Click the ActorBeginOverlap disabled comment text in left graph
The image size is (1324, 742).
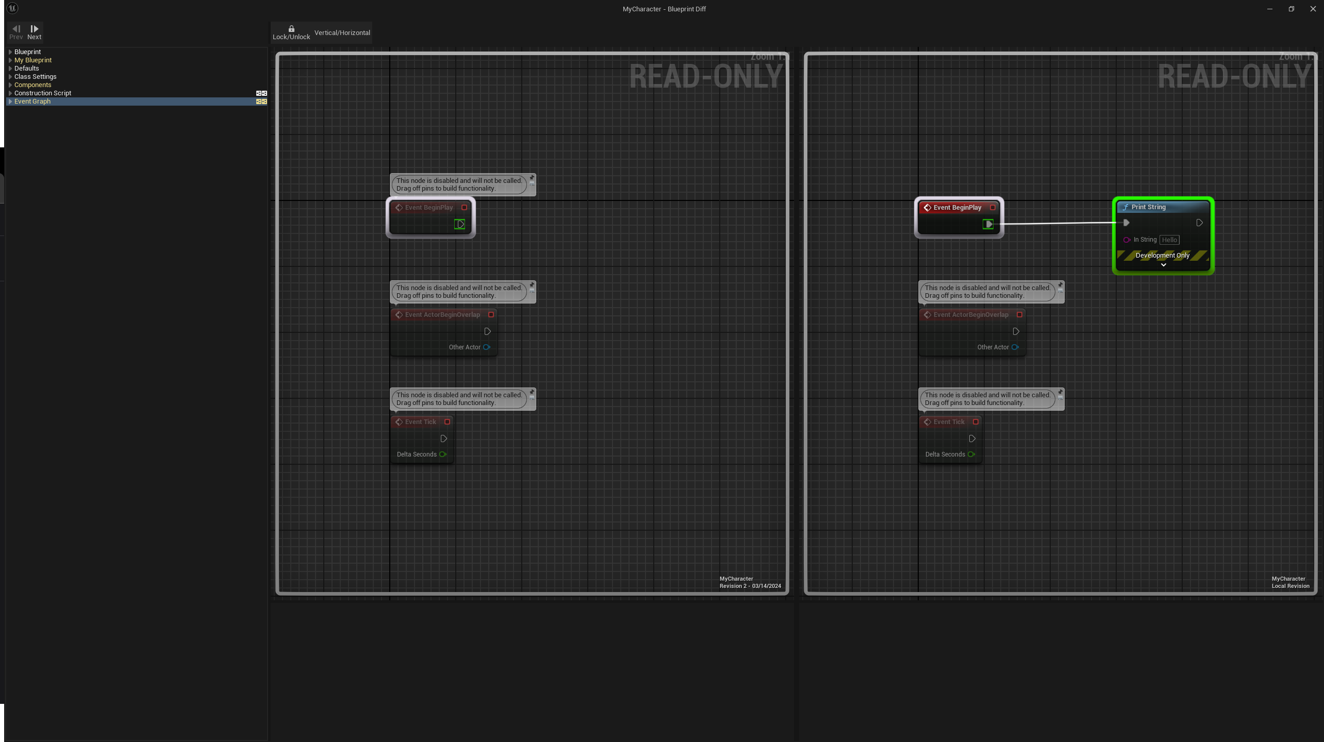[x=459, y=292]
